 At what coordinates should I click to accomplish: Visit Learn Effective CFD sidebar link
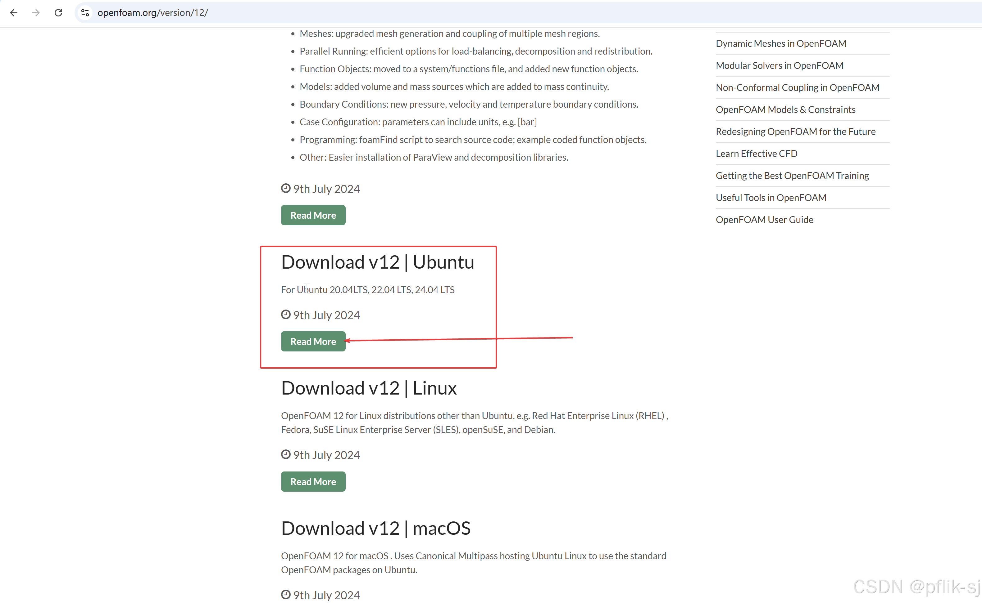click(757, 154)
